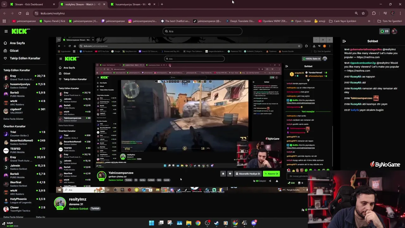The image size is (405, 228).
Task: Open TESFED PUBG Mobile channel
Action: point(24,150)
